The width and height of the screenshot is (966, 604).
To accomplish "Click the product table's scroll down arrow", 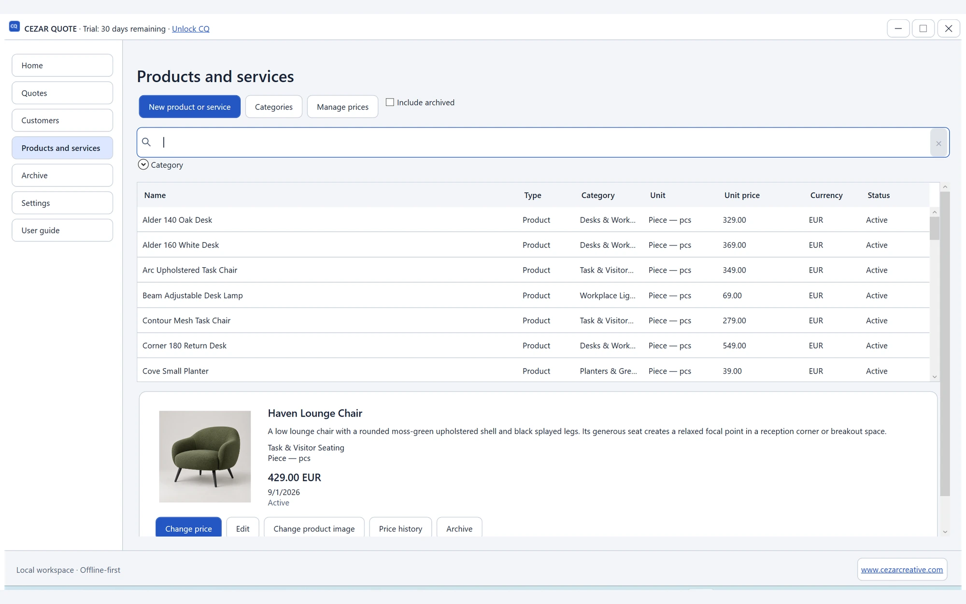I will 935,377.
